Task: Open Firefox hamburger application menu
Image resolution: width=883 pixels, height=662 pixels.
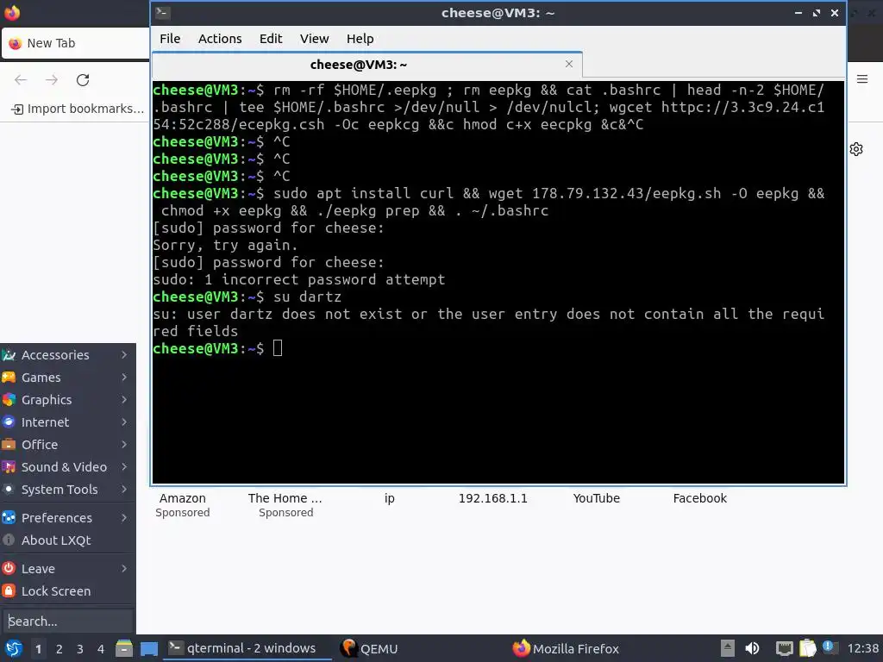Action: point(862,78)
